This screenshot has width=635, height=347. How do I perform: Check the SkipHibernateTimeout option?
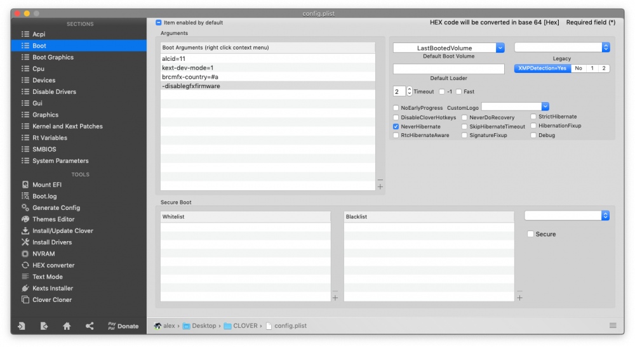tap(465, 127)
